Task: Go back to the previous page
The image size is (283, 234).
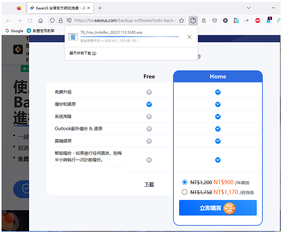Action: tap(9, 21)
